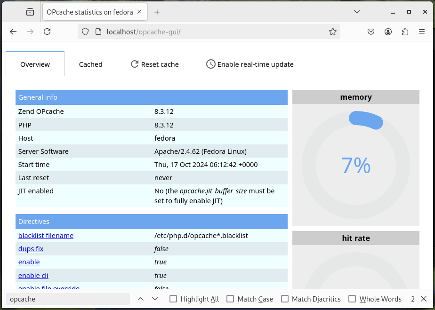Open the Firefox account profile icon
The width and height of the screenshot is (435, 310).
[388, 32]
